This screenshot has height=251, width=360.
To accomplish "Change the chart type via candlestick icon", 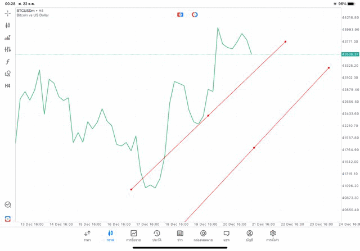I will coord(8,25).
